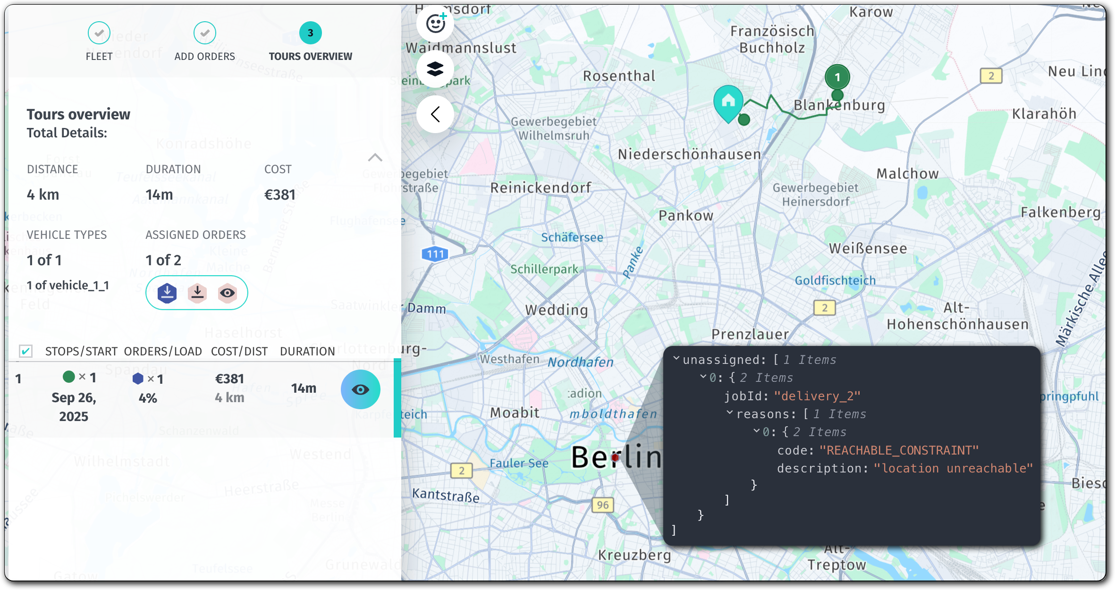
Task: Click the 111 highway shield on map
Action: (435, 254)
